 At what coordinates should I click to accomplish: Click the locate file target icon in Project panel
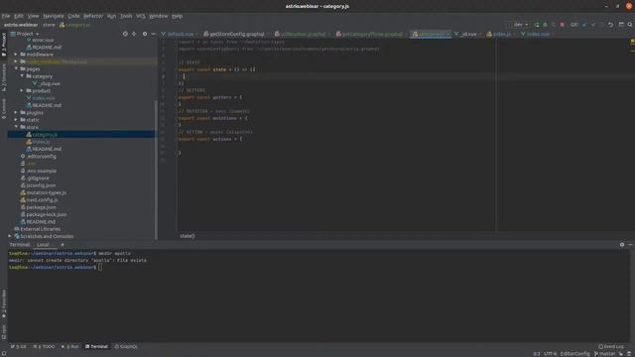(x=125, y=34)
